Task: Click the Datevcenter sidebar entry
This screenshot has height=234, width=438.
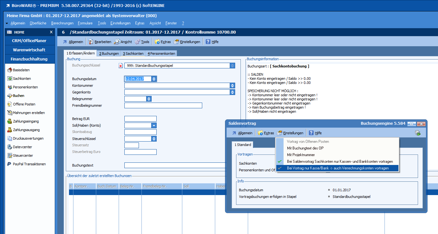Action: pyautogui.click(x=22, y=147)
